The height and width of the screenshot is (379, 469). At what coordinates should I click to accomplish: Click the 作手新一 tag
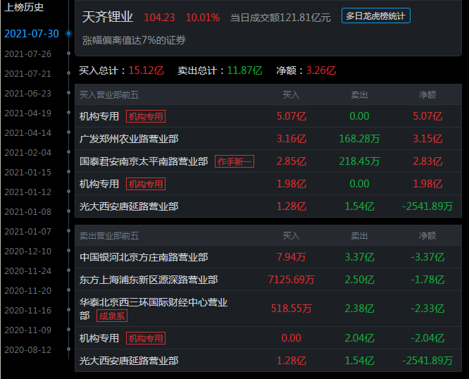(234, 161)
